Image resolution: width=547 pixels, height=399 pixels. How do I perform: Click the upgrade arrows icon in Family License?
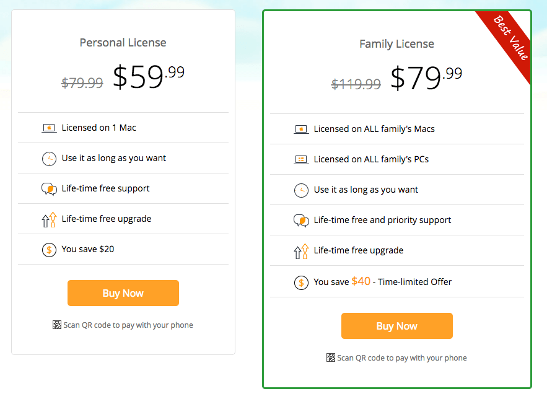301,251
